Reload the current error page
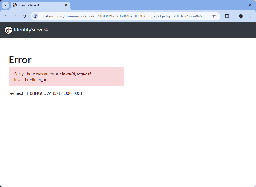The width and height of the screenshot is (256, 187). click(24, 16)
